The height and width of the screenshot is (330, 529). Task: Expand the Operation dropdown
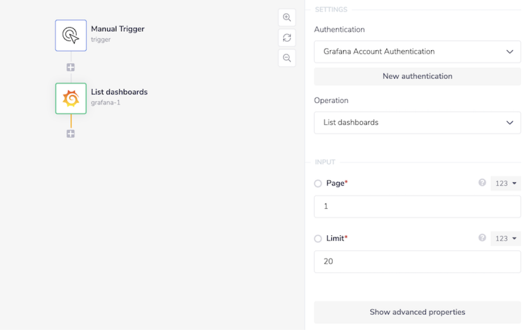click(x=417, y=123)
